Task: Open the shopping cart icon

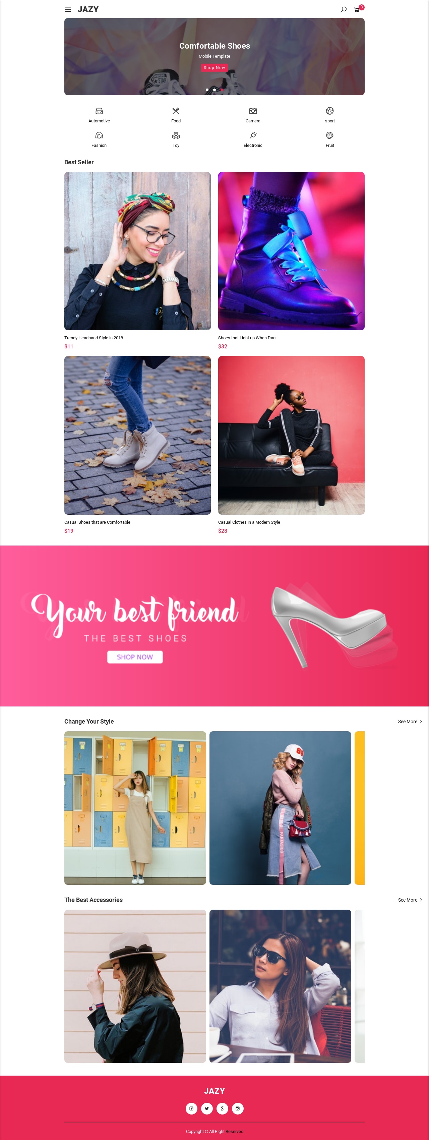Action: click(x=357, y=10)
